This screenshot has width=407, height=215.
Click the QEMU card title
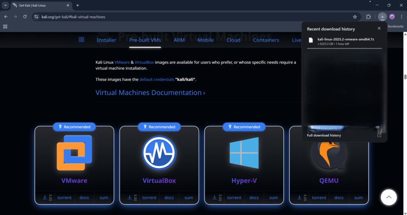tap(329, 180)
